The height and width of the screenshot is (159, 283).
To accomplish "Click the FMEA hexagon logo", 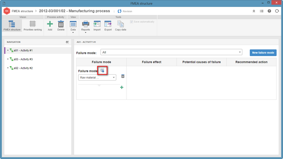I will tap(7, 11).
